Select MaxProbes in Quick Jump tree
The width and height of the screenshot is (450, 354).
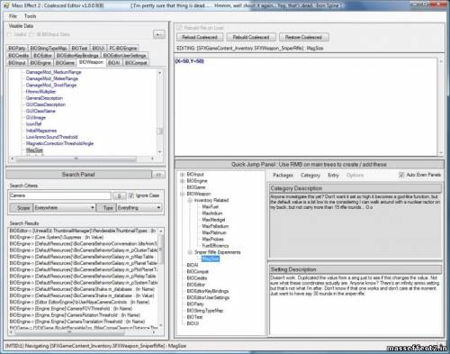point(213,240)
